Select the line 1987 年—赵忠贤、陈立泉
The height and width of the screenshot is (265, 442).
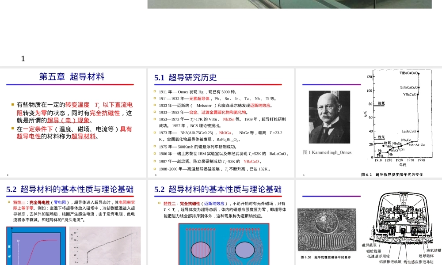(x=210, y=161)
